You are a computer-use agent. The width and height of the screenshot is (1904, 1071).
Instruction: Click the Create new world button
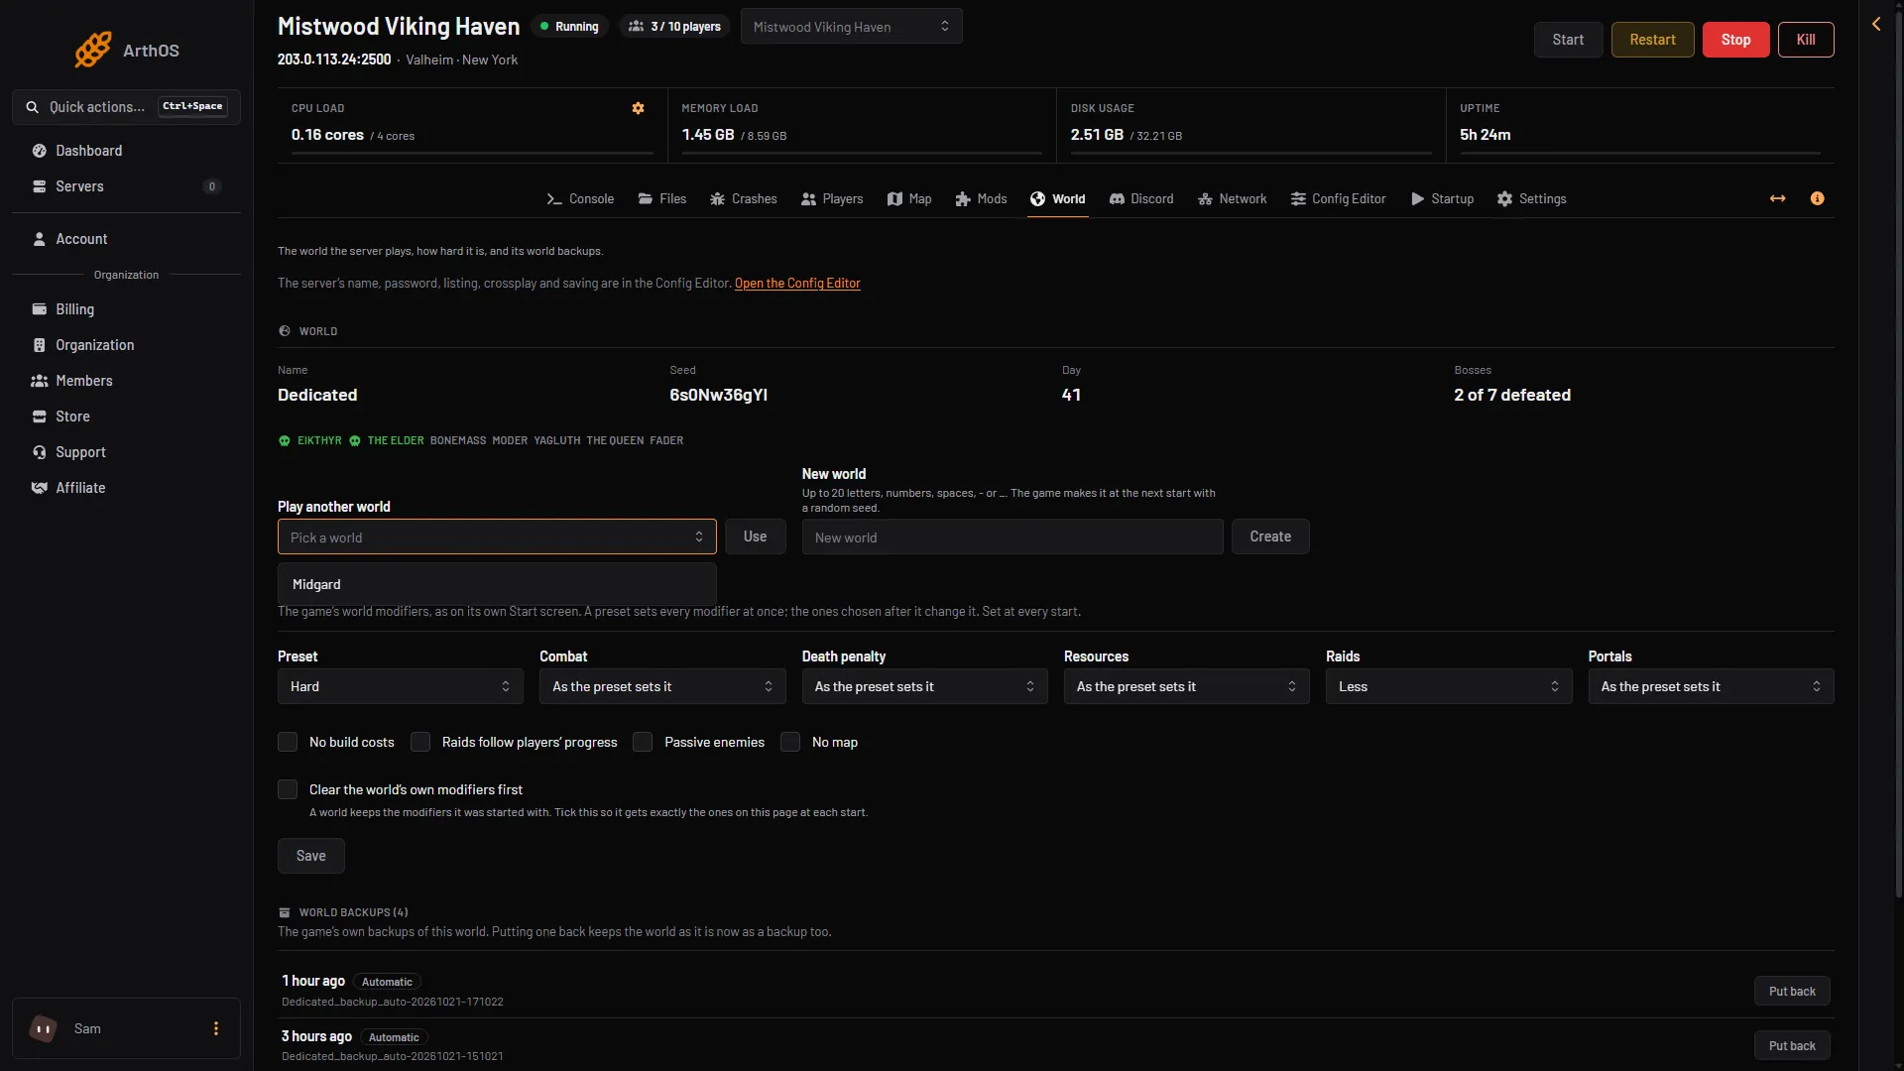[1270, 536]
